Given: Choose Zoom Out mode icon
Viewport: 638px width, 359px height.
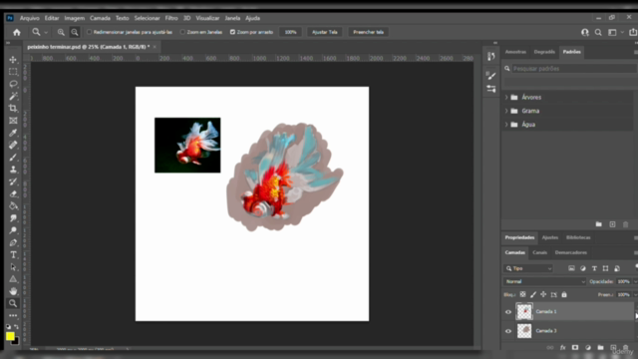Looking at the screenshot, I should pos(75,32).
